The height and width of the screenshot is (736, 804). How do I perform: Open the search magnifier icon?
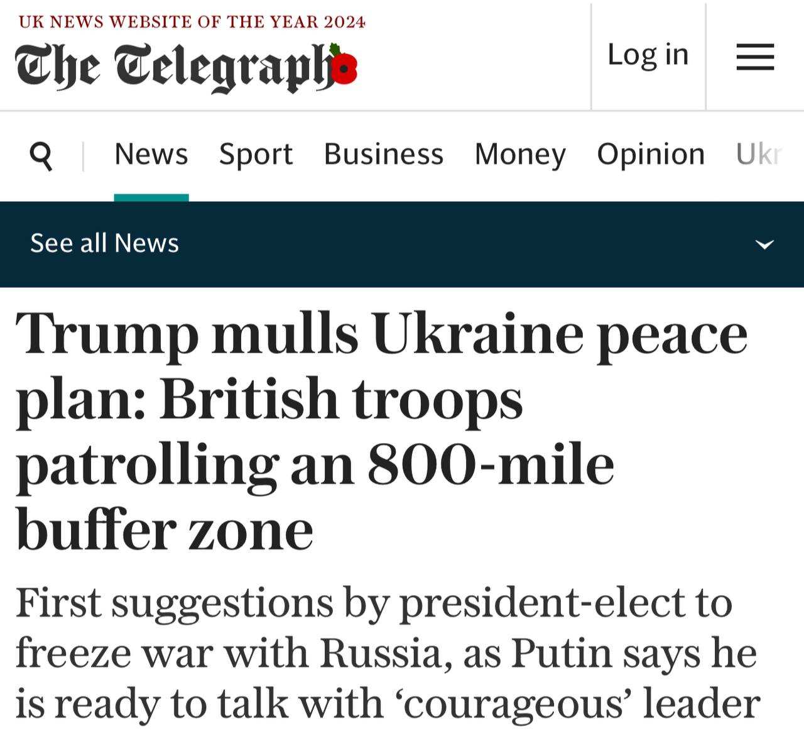(x=41, y=155)
